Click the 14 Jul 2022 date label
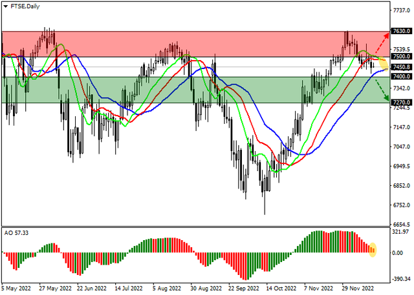The width and height of the screenshot is (414, 295). 129,288
